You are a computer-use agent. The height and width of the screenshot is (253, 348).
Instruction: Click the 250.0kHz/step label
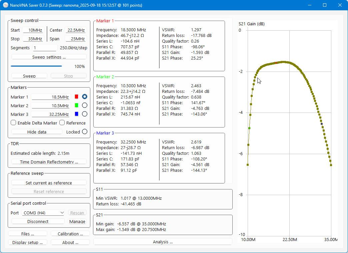73,48
